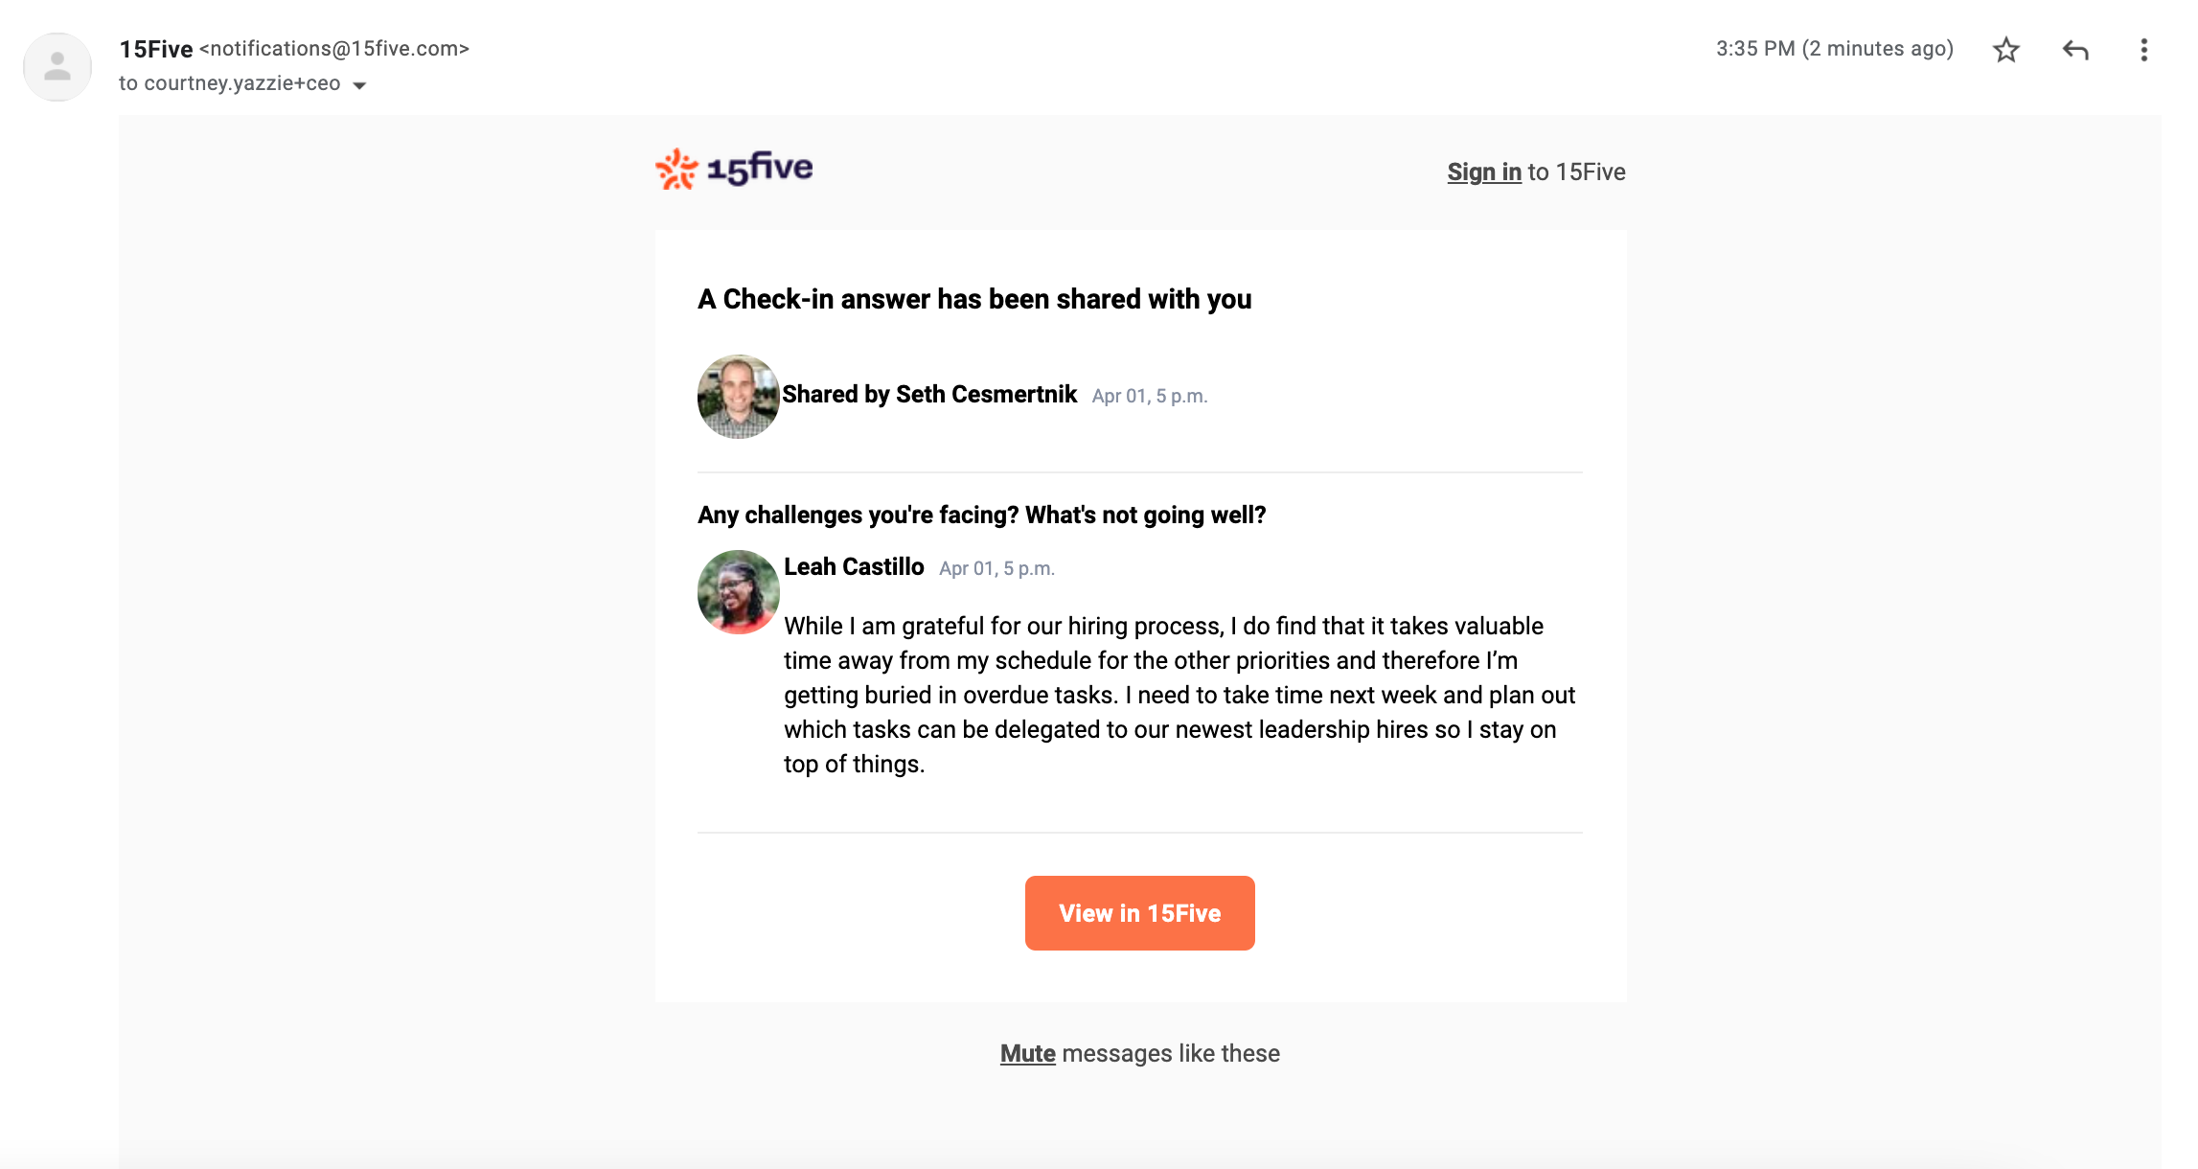
Task: Click Leah's answer paragraph about hiring
Action: click(x=1179, y=695)
